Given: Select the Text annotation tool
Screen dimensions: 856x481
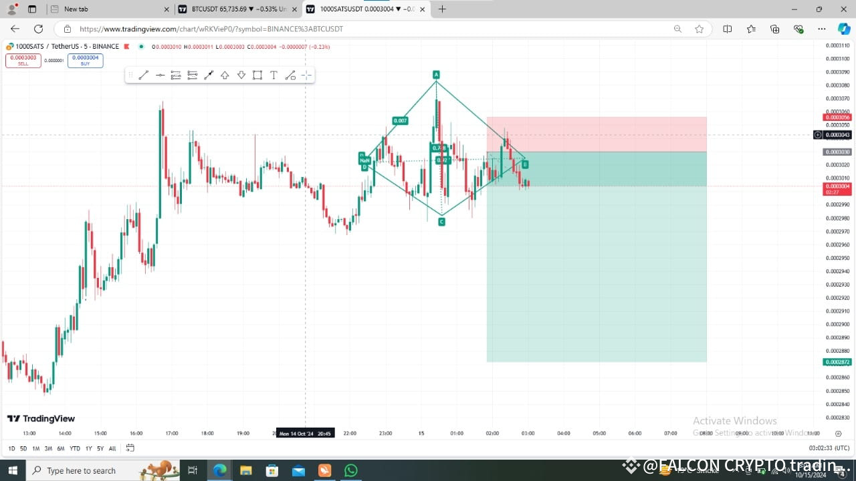Looking at the screenshot, I should (274, 75).
